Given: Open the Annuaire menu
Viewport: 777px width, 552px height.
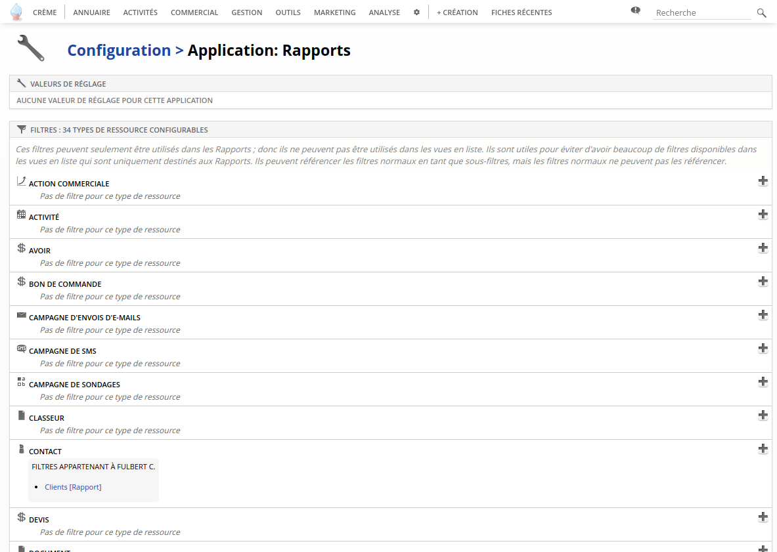Looking at the screenshot, I should [92, 12].
